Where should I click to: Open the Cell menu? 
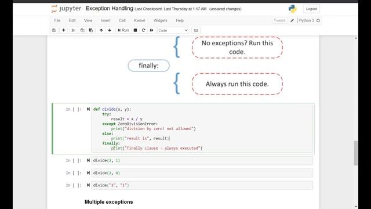pyautogui.click(x=122, y=21)
